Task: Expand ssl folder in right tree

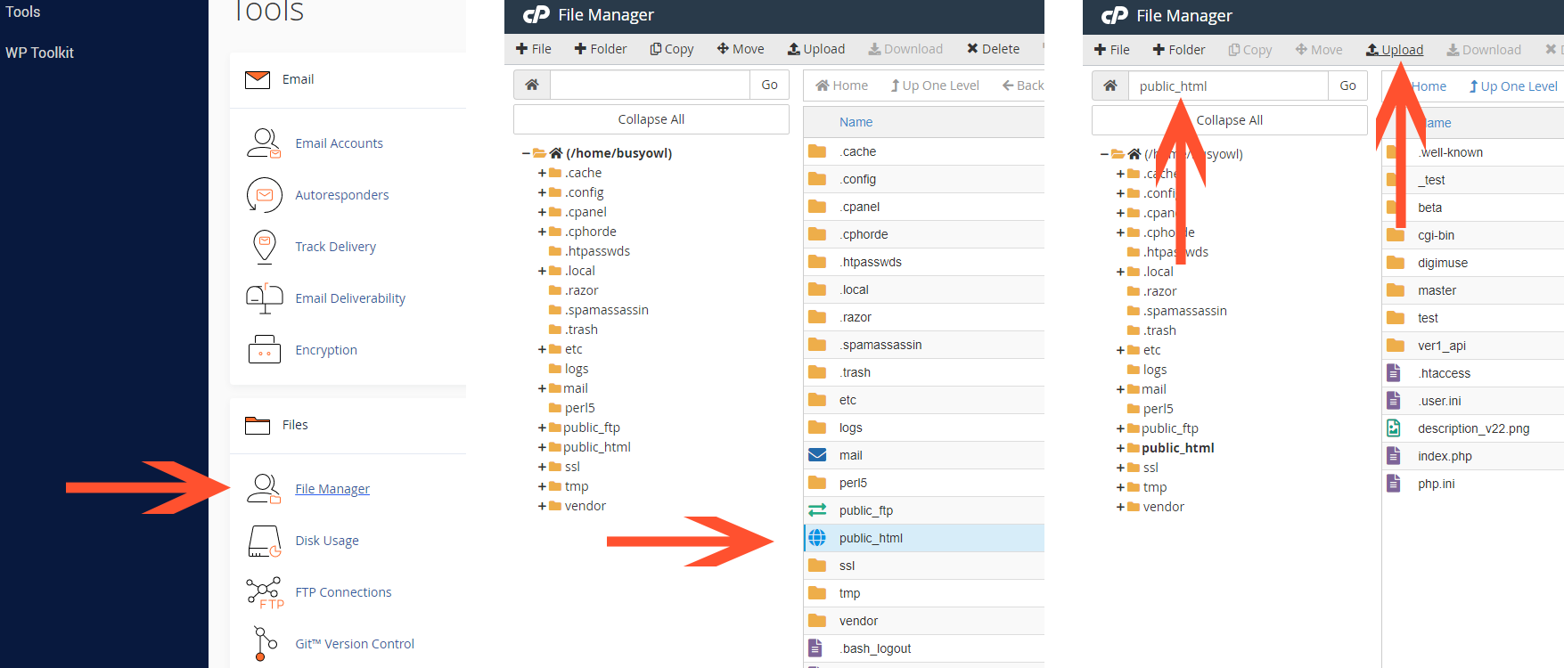Action: pyautogui.click(x=1120, y=468)
